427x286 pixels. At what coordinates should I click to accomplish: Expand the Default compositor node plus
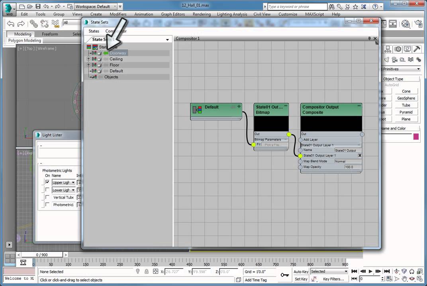tap(239, 106)
